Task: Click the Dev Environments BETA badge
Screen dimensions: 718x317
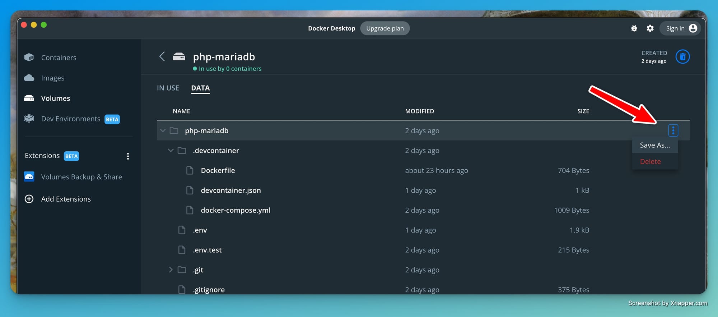Action: (x=112, y=119)
